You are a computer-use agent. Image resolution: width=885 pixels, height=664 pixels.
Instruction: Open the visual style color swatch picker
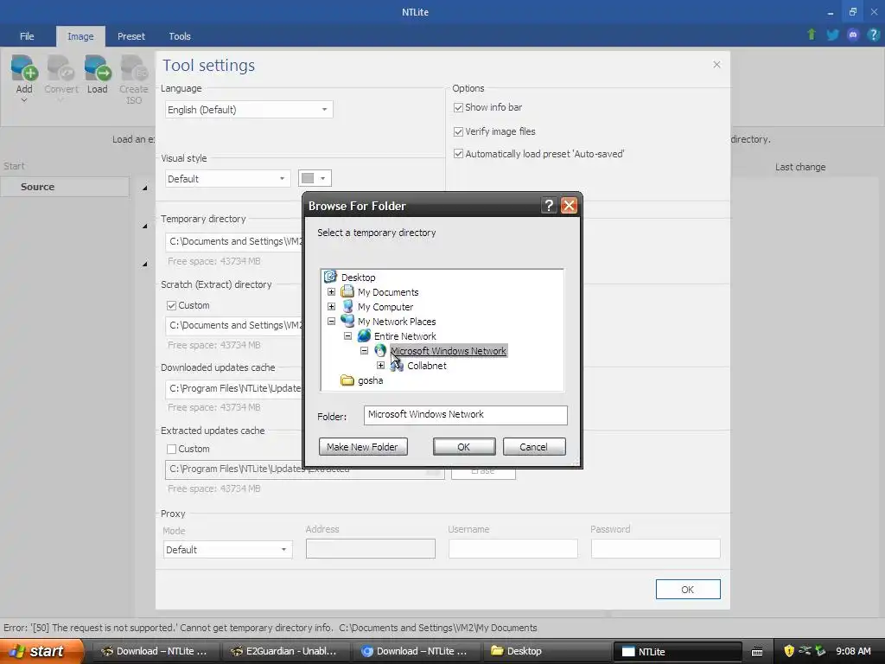[x=315, y=178]
